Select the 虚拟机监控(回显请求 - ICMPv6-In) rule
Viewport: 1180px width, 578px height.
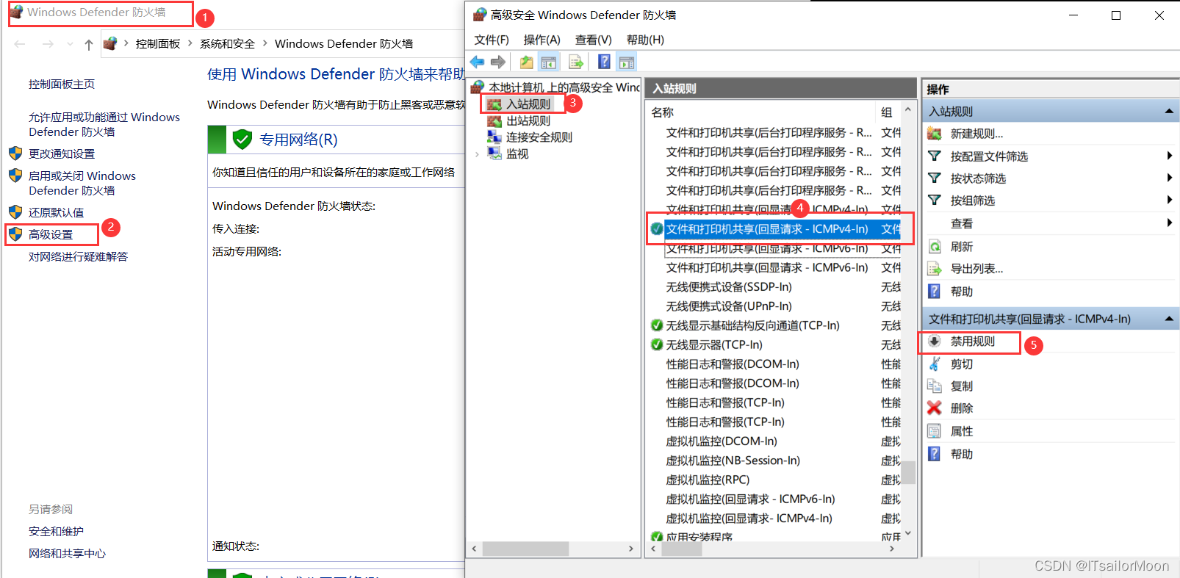(x=750, y=499)
